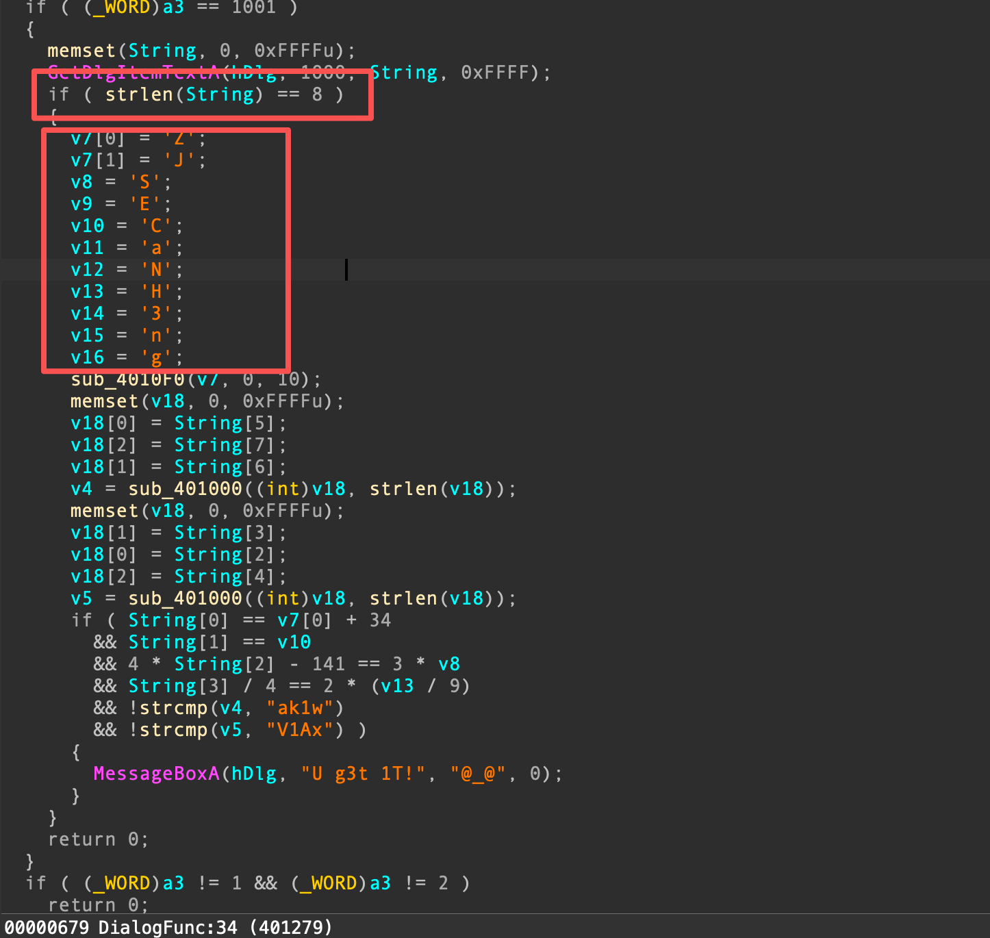Viewport: 990px width, 938px height.
Task: Click the 4 * String[2] - 141 condition
Action: [x=294, y=664]
